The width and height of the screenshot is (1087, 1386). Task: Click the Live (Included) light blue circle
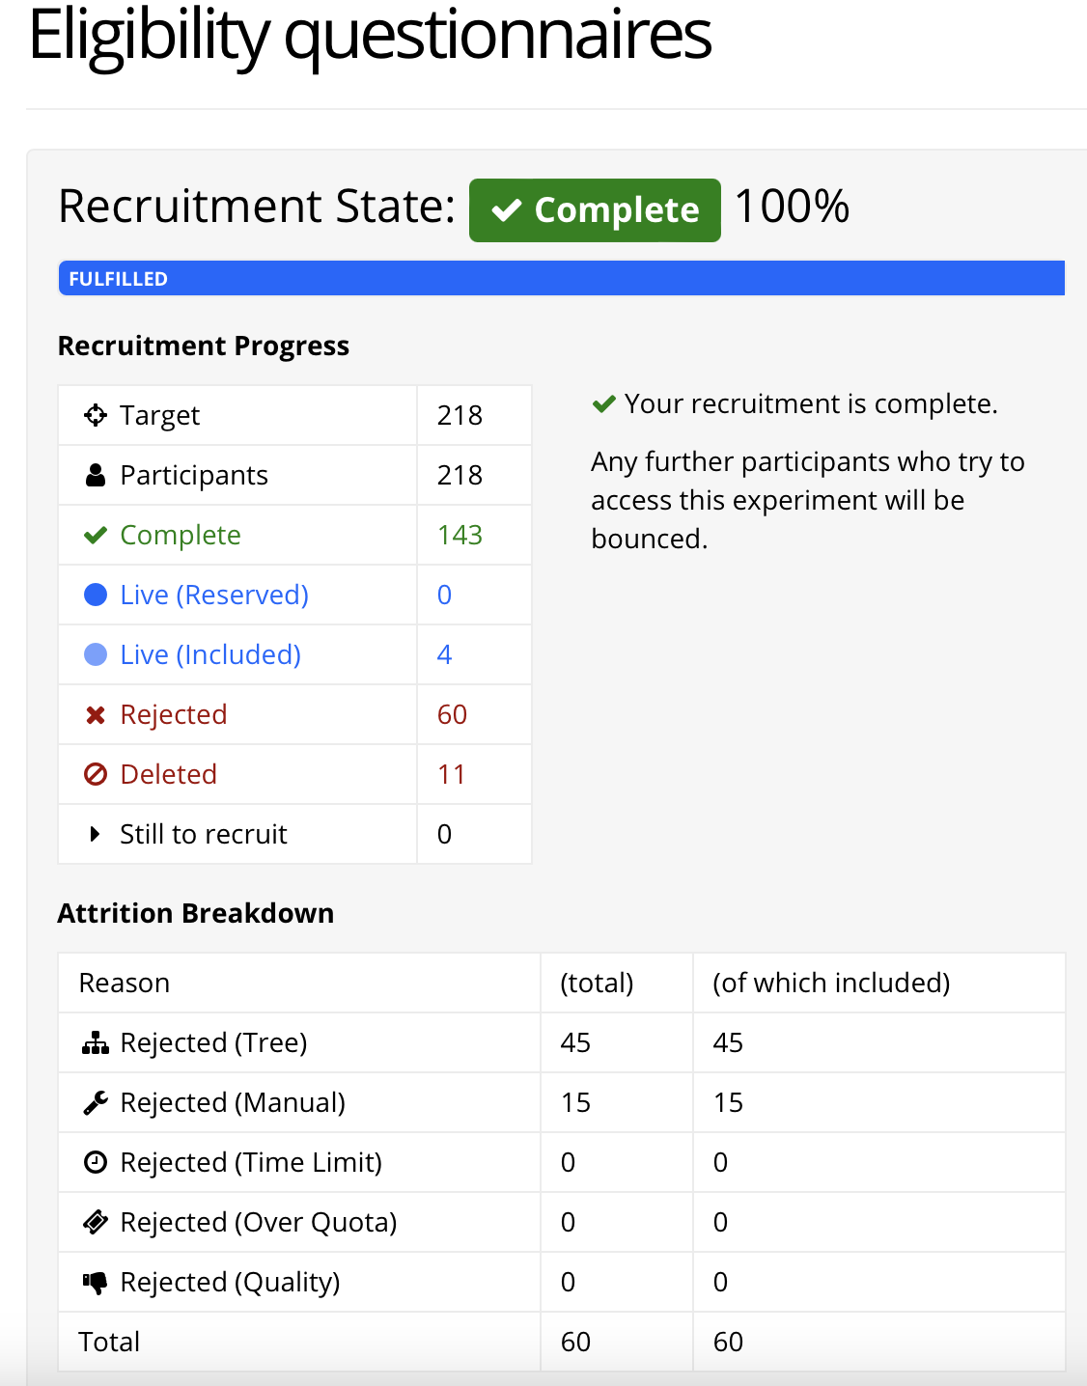96,654
